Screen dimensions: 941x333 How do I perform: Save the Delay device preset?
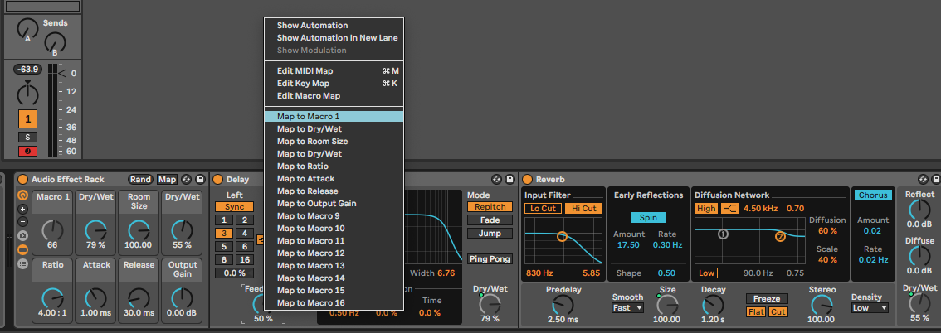click(510, 179)
